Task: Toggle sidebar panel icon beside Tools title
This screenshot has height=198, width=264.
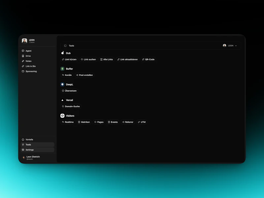Action: click(x=65, y=46)
